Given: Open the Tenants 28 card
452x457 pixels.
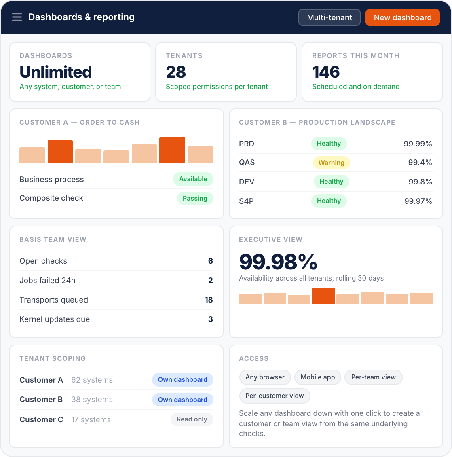Looking at the screenshot, I should (226, 72).
